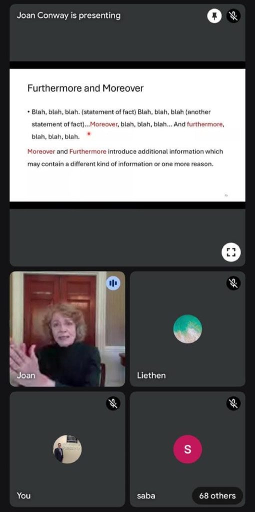The width and height of the screenshot is (255, 512).
Task: Select your own profile picture avatar
Action: click(67, 449)
